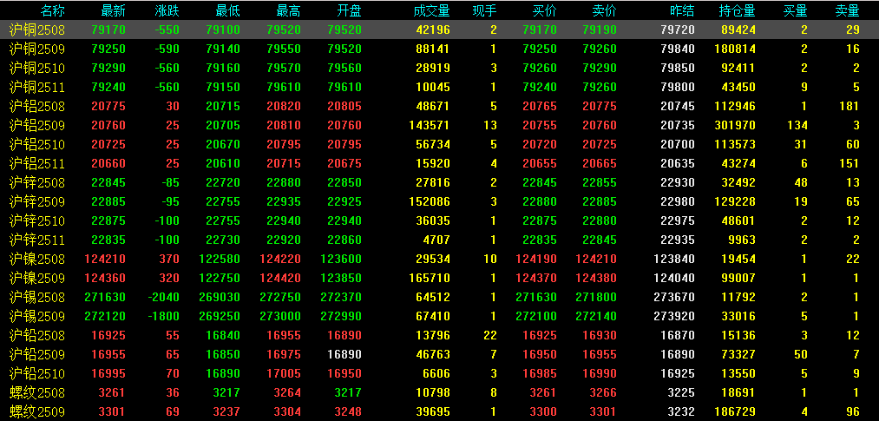This screenshot has height=421, width=879.
Task: Click the 现手 column header
Action: (484, 10)
